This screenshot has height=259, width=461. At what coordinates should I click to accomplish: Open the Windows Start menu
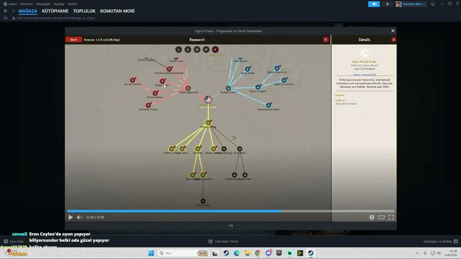(x=151, y=253)
